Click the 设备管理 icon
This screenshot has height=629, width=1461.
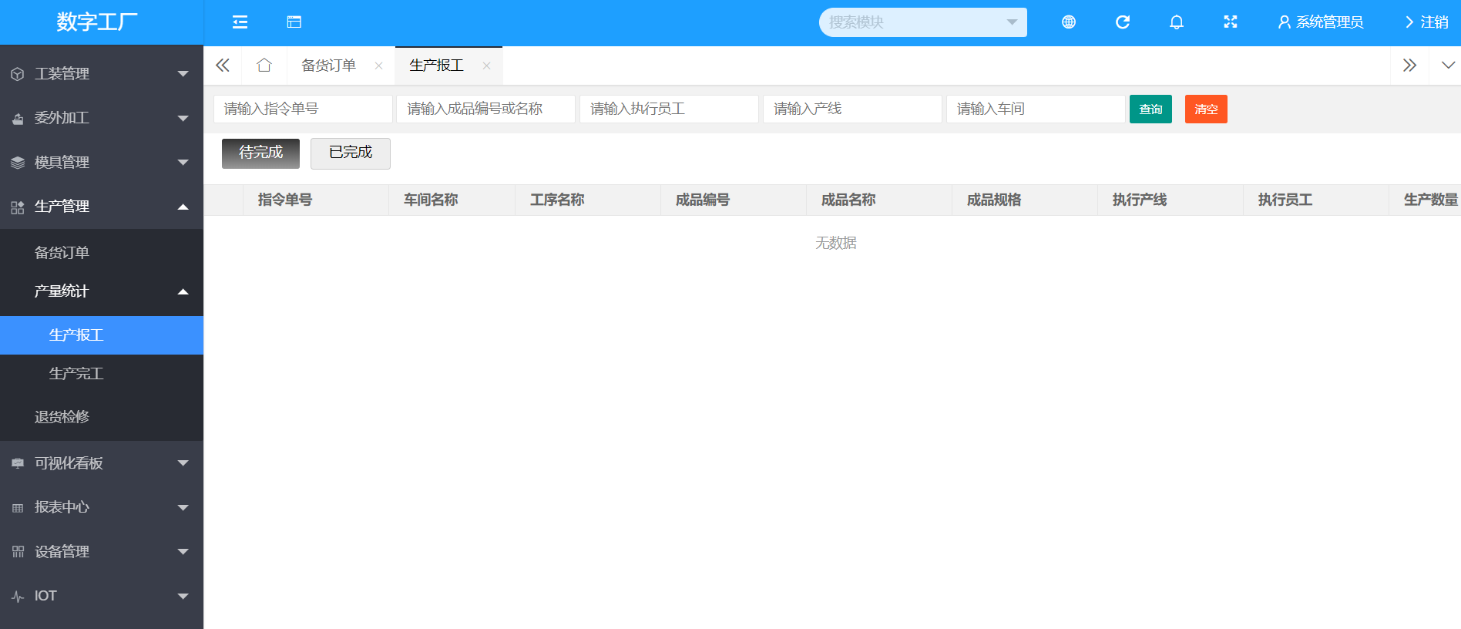click(x=18, y=552)
